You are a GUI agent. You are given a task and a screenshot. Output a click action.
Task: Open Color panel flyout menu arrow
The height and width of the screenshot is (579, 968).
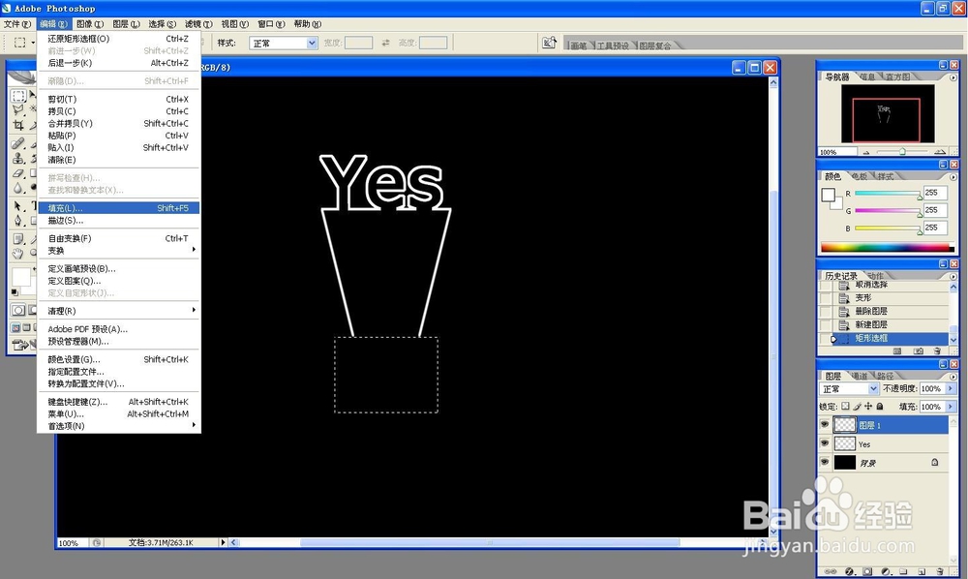pos(953,177)
